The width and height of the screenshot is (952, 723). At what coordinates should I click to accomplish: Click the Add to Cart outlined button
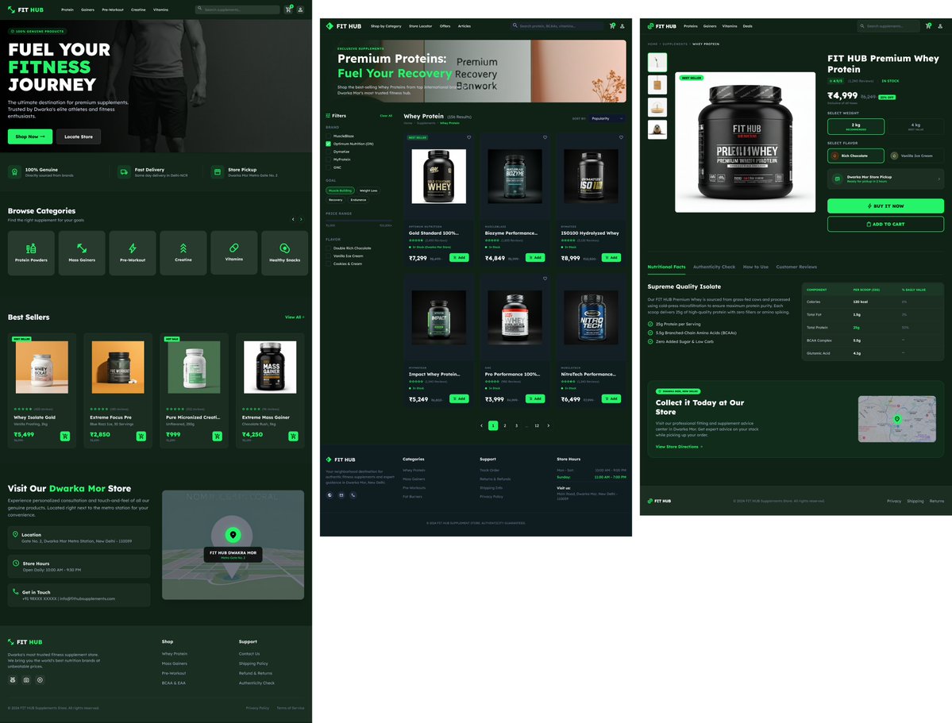(885, 224)
